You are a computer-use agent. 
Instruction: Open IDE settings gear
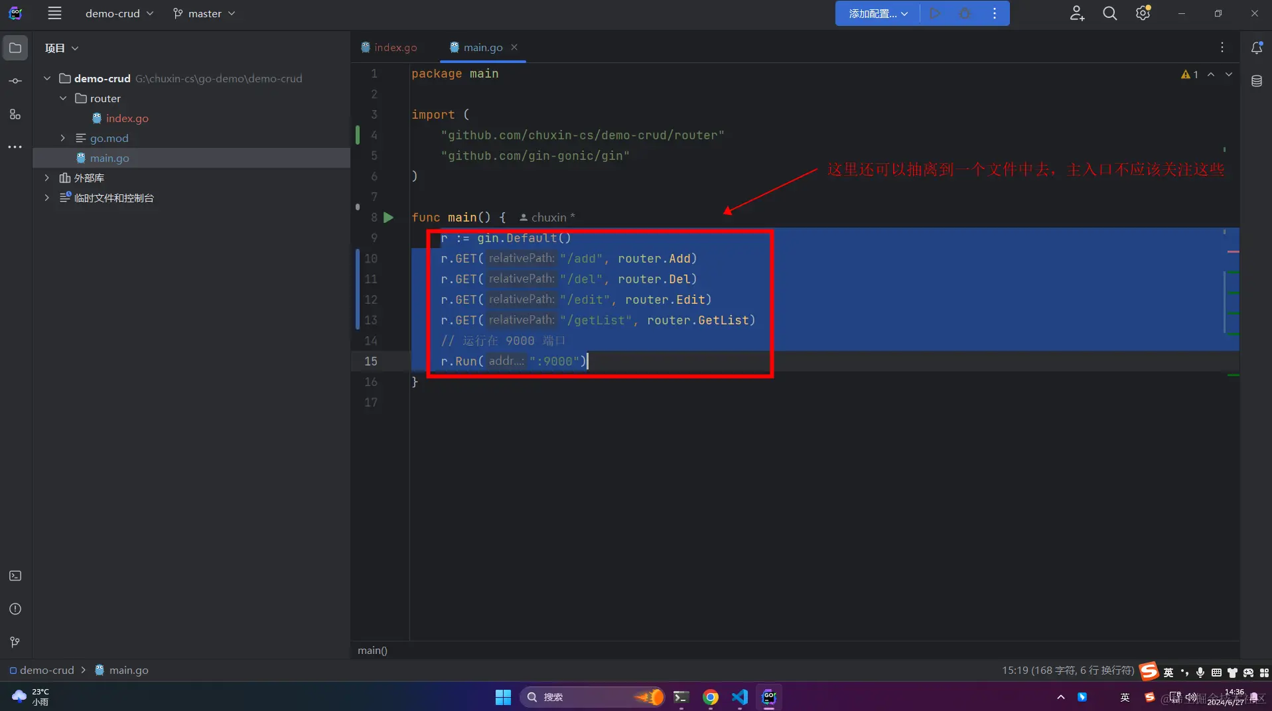click(1143, 13)
